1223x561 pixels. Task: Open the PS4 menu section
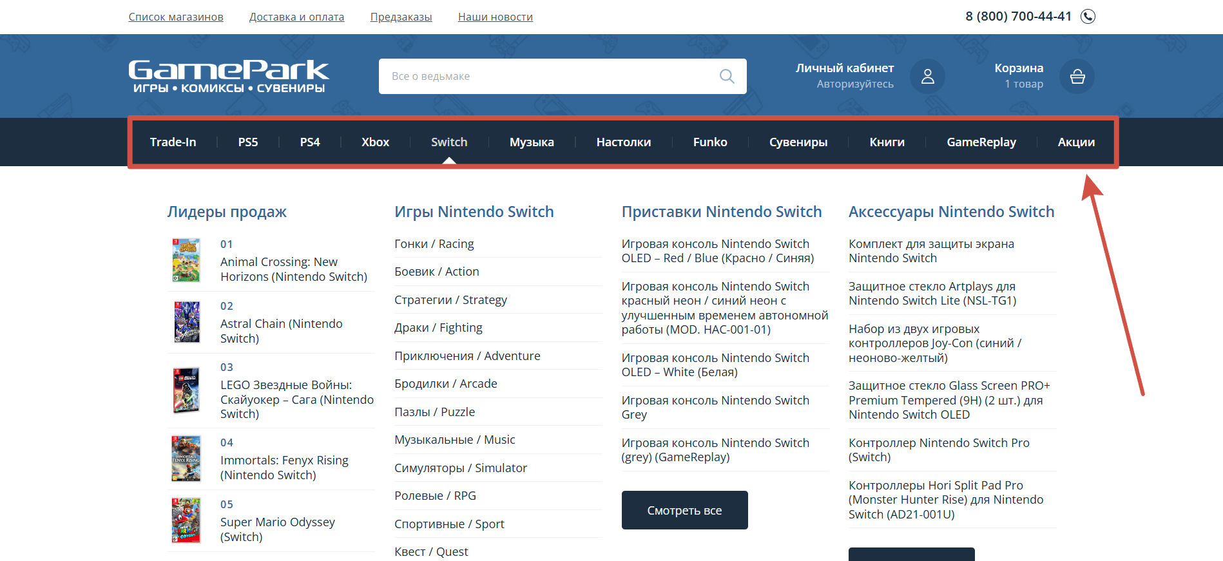pos(310,142)
